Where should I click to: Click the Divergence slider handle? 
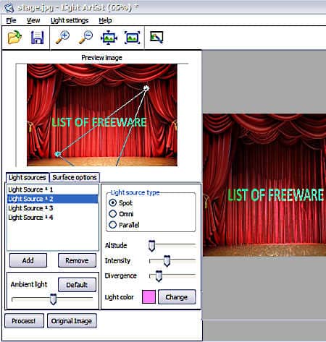[159, 276]
